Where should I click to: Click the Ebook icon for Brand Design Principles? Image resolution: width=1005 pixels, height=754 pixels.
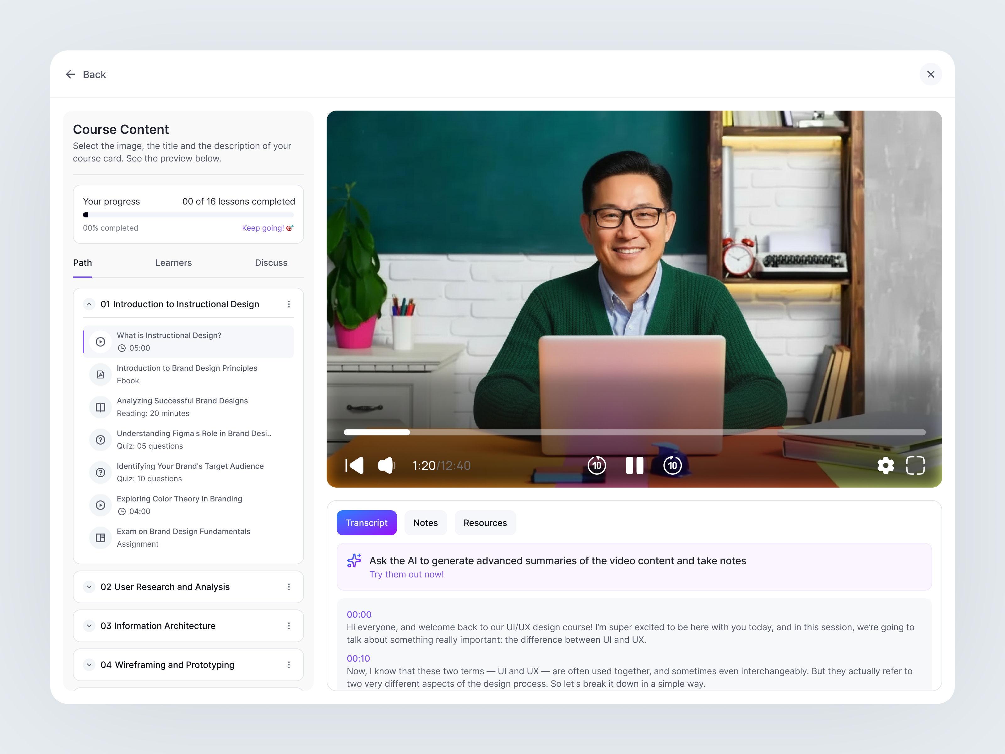coord(100,374)
